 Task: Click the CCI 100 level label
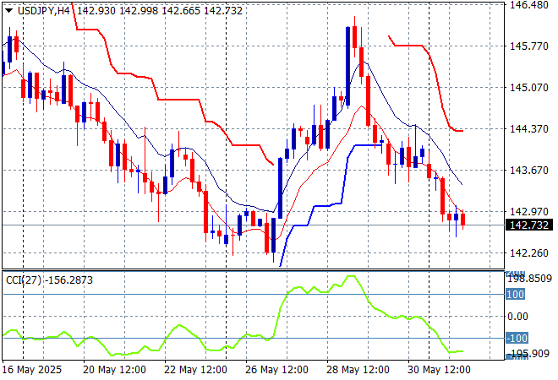click(516, 295)
